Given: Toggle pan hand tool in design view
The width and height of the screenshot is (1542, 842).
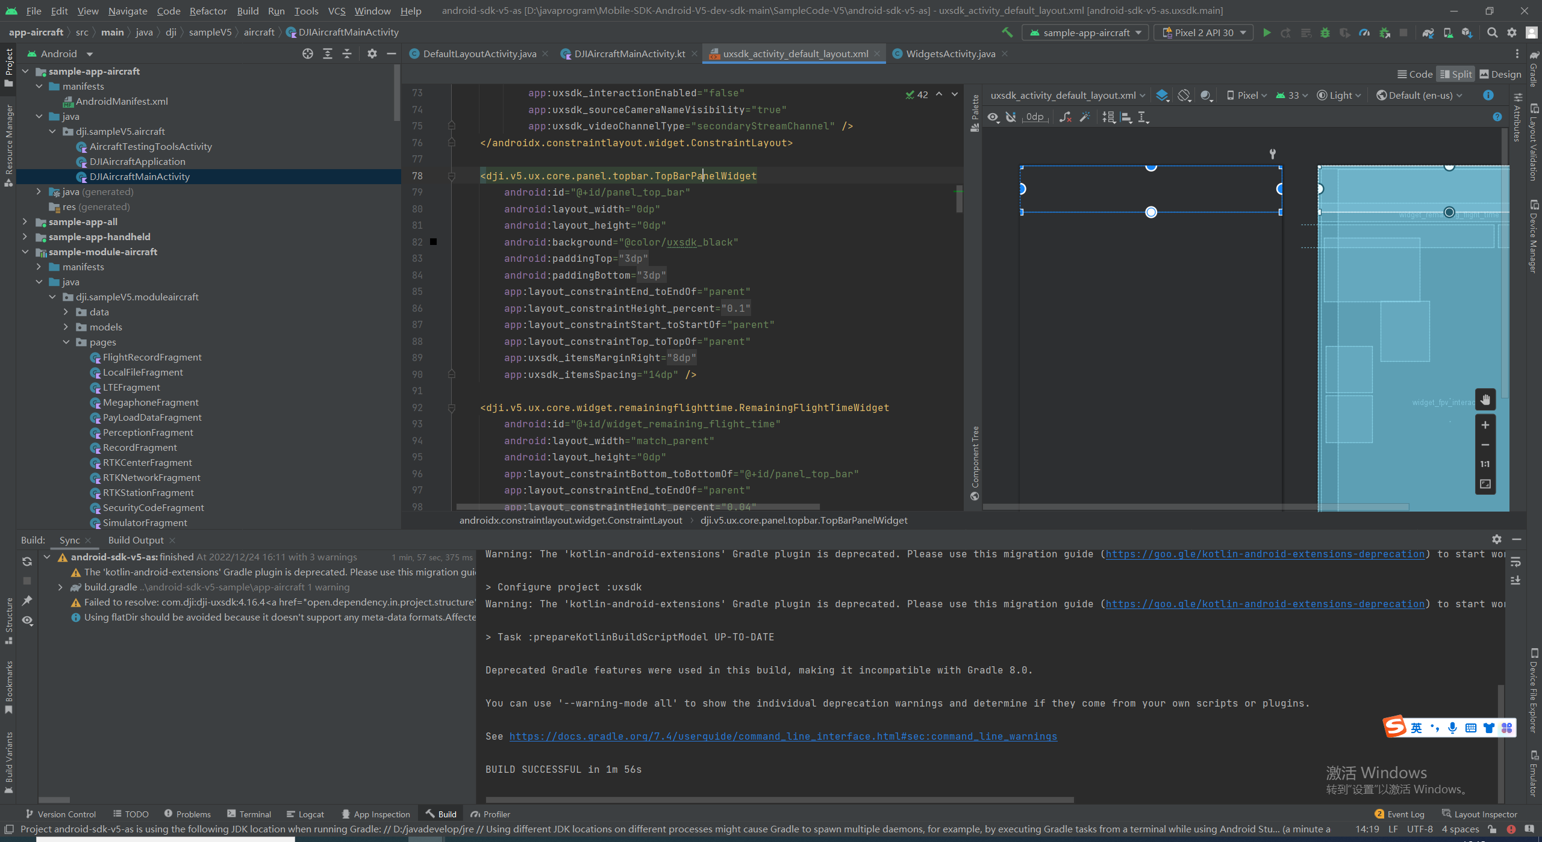Looking at the screenshot, I should 1485,400.
